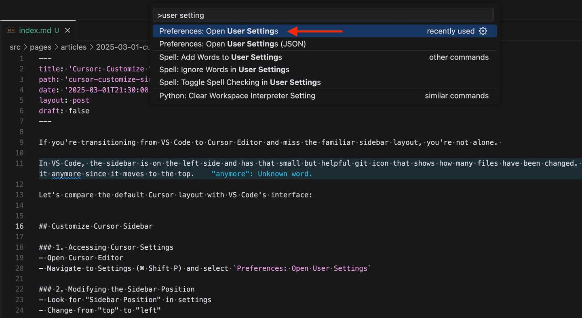Run "Spell: Toggle Spell Checking in User Settings"
582x318 pixels.
(x=240, y=82)
